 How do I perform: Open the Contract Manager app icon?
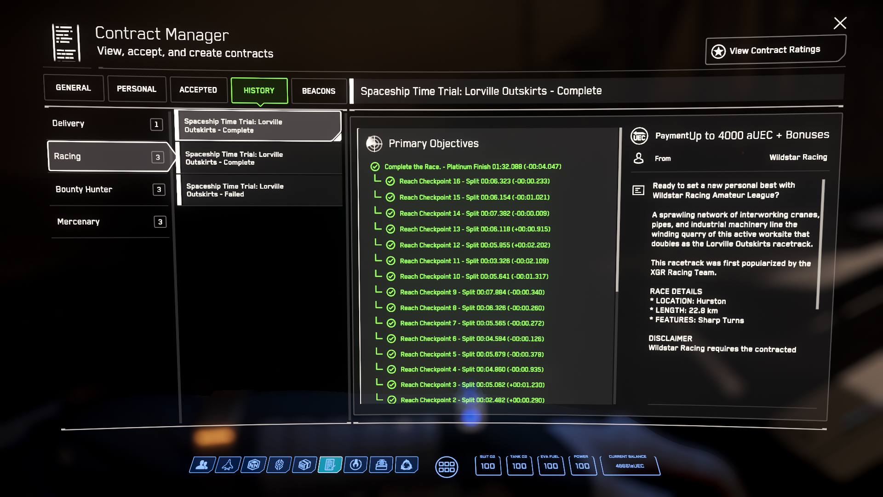pos(330,465)
